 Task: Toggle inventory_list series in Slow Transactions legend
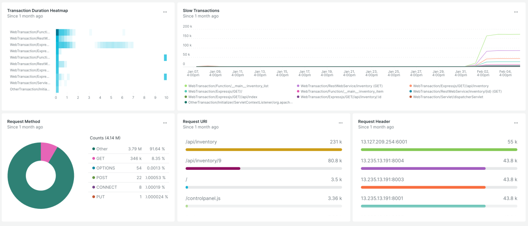228,86
